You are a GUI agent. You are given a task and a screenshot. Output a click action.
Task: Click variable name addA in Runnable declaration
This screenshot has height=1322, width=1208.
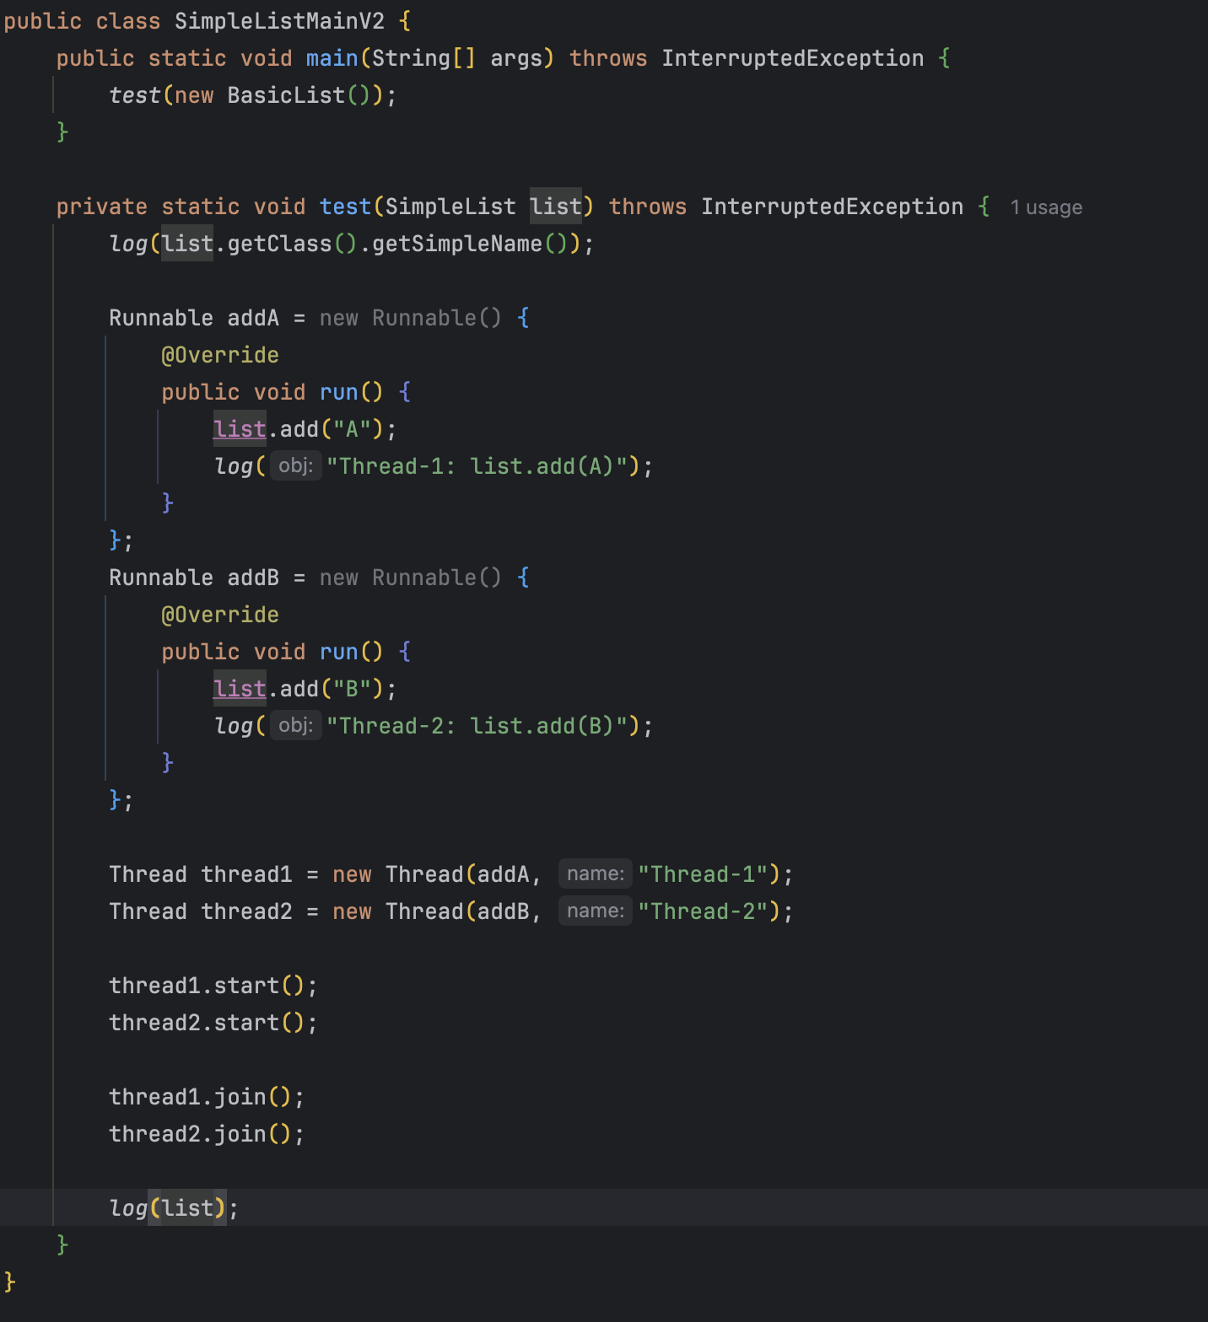pos(253,318)
